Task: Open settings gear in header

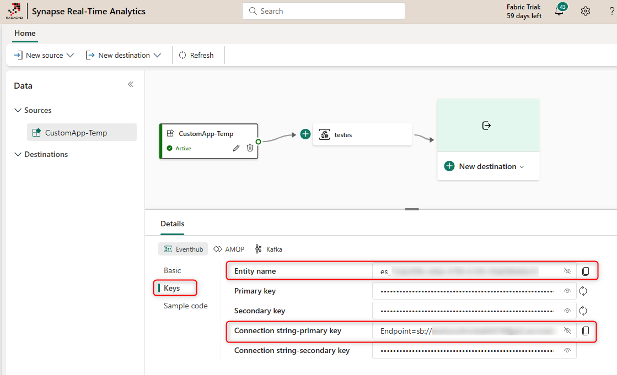Action: 586,12
